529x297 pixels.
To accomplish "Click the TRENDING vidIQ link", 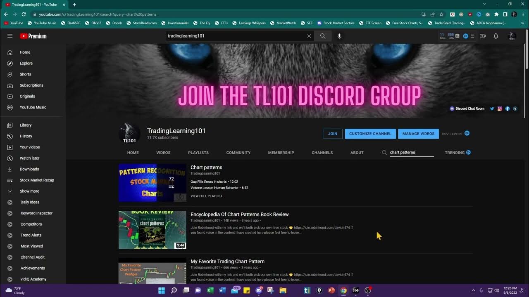I will pyautogui.click(x=458, y=153).
